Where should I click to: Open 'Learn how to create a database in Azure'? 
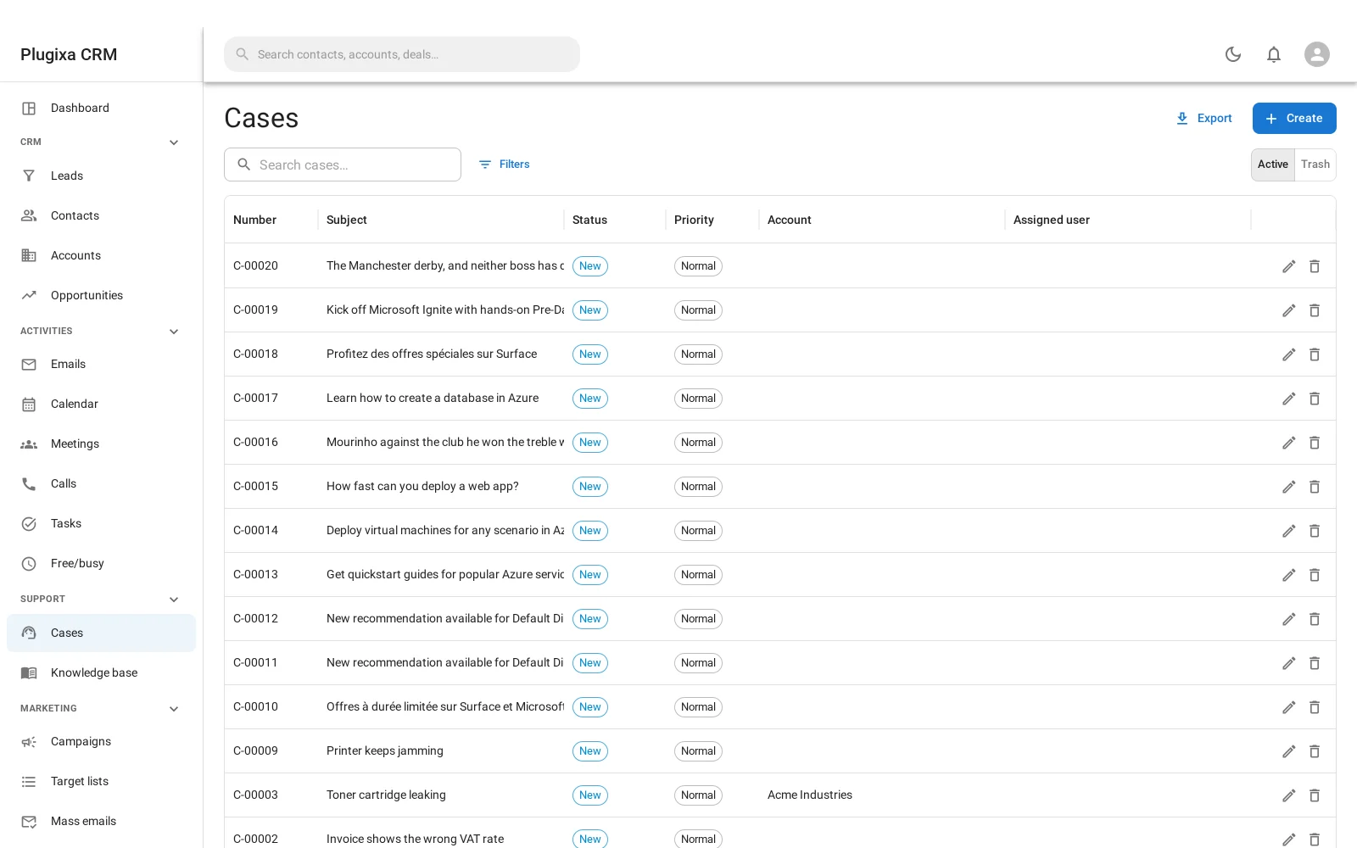pos(433,399)
